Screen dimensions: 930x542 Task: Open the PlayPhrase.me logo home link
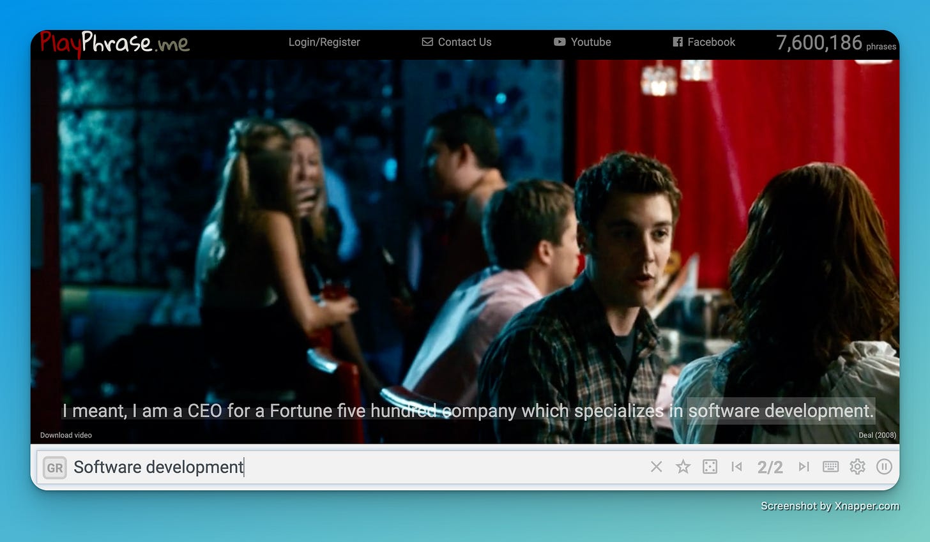115,43
